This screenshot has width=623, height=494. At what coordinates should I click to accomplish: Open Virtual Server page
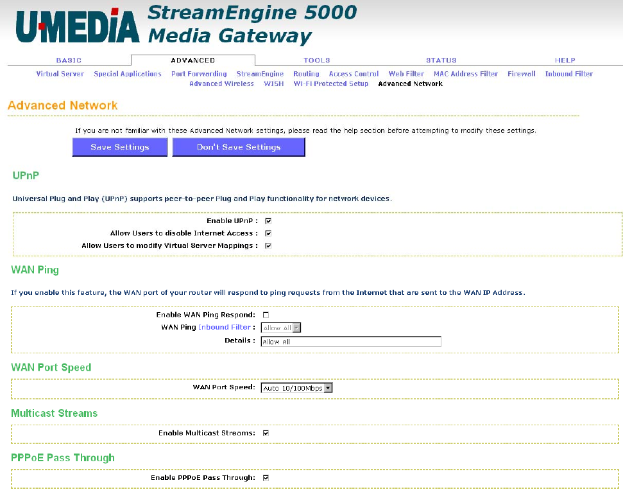(60, 74)
